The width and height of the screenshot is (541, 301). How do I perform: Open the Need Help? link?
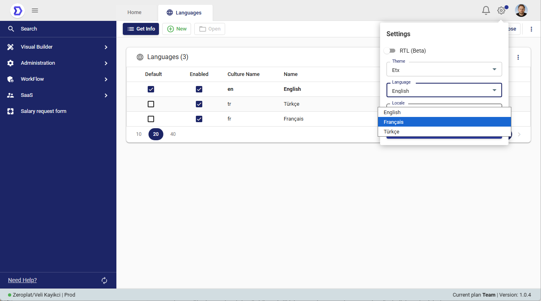[22, 280]
